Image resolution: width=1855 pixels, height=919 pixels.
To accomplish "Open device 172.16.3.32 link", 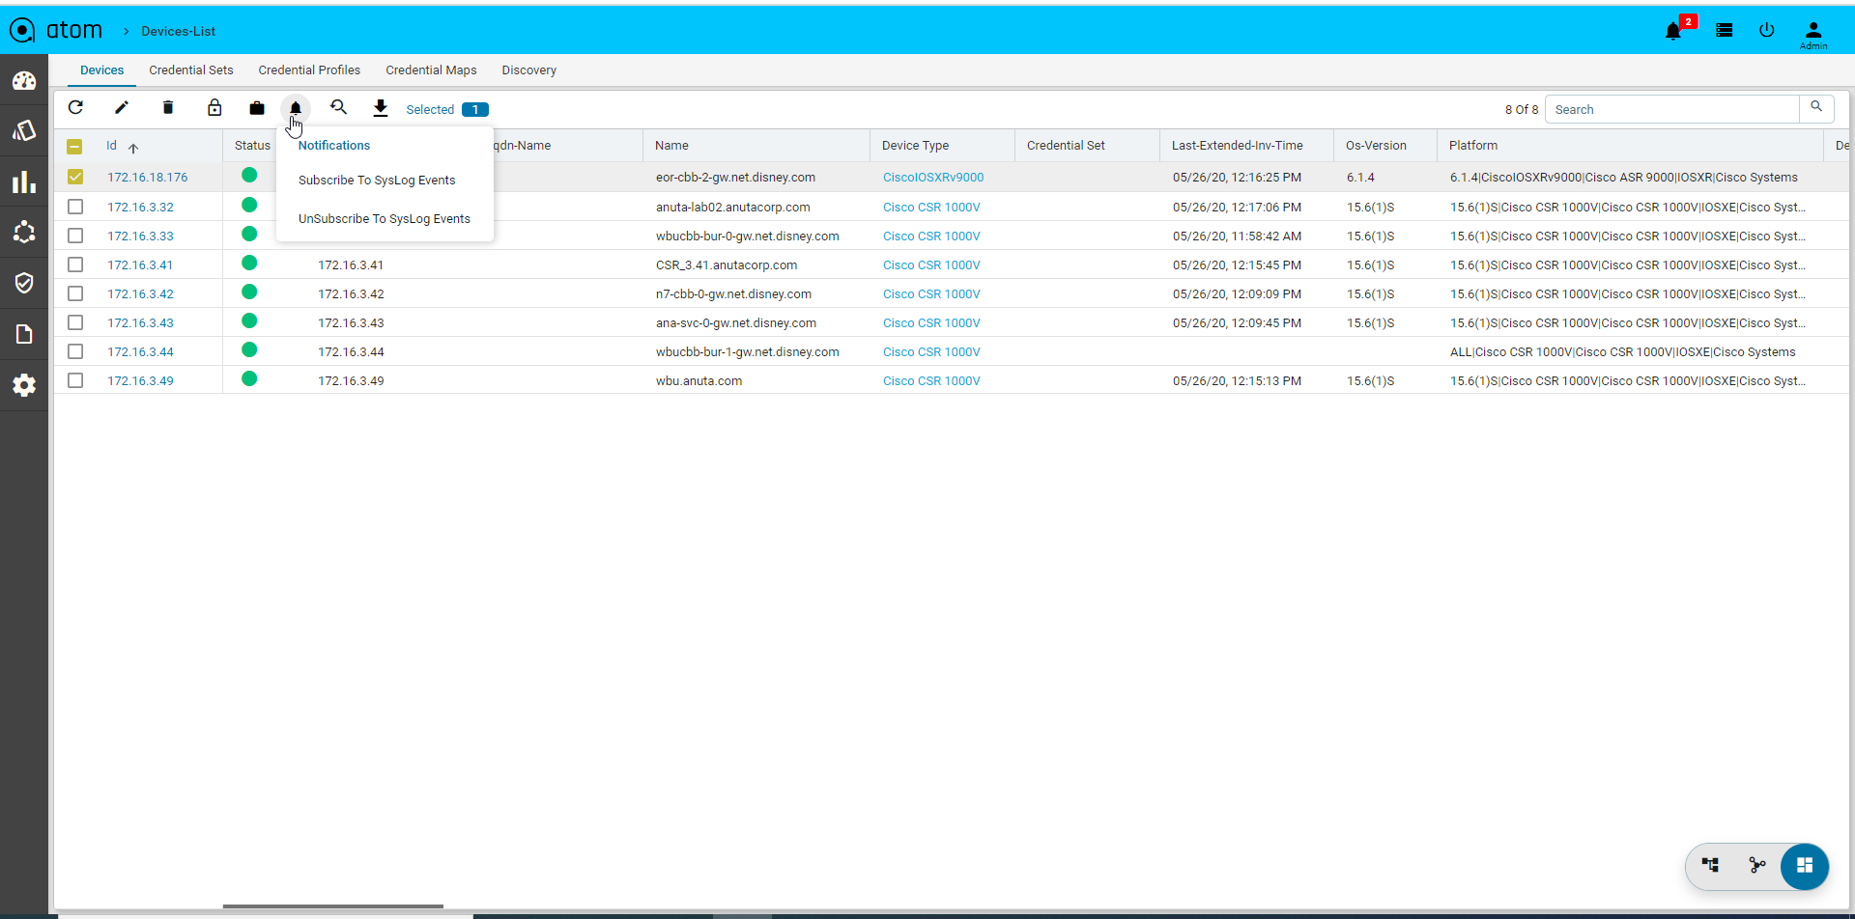I will pos(140,208).
